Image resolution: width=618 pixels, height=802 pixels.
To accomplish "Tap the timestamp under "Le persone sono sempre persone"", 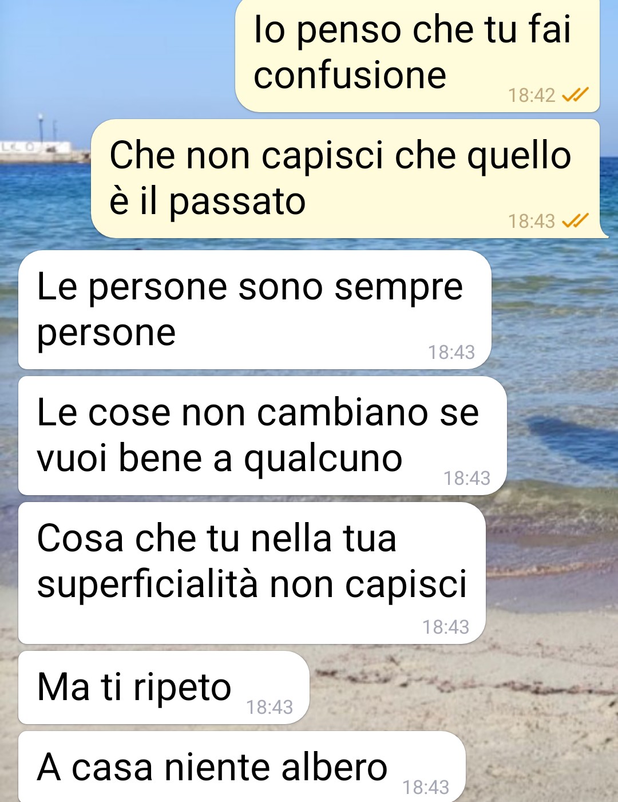I will [x=451, y=352].
